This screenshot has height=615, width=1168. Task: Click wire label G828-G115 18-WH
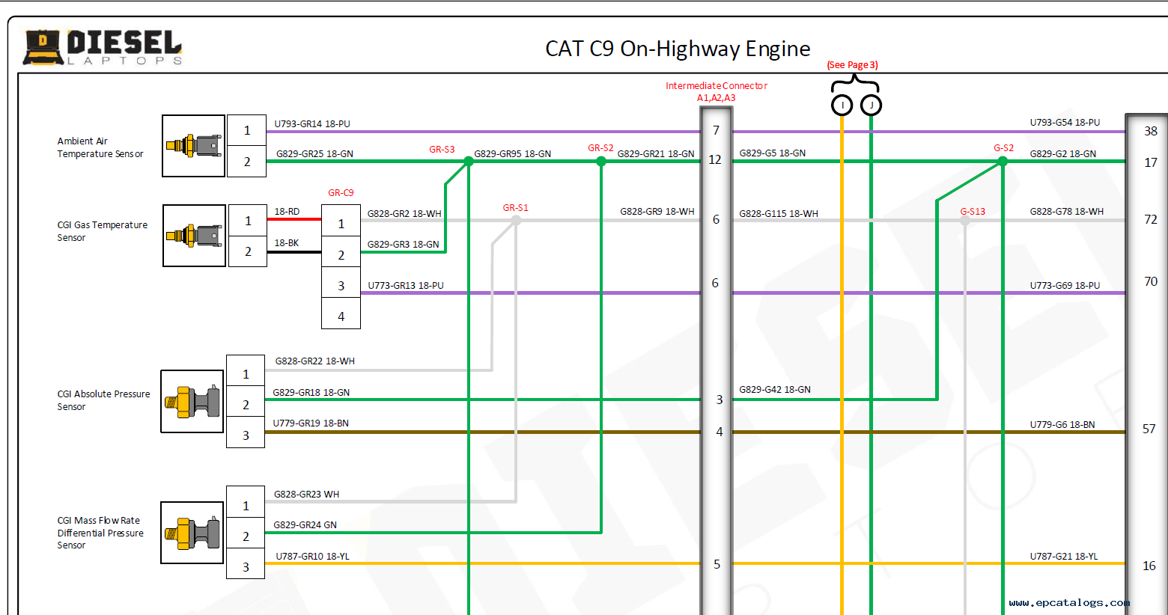779,214
